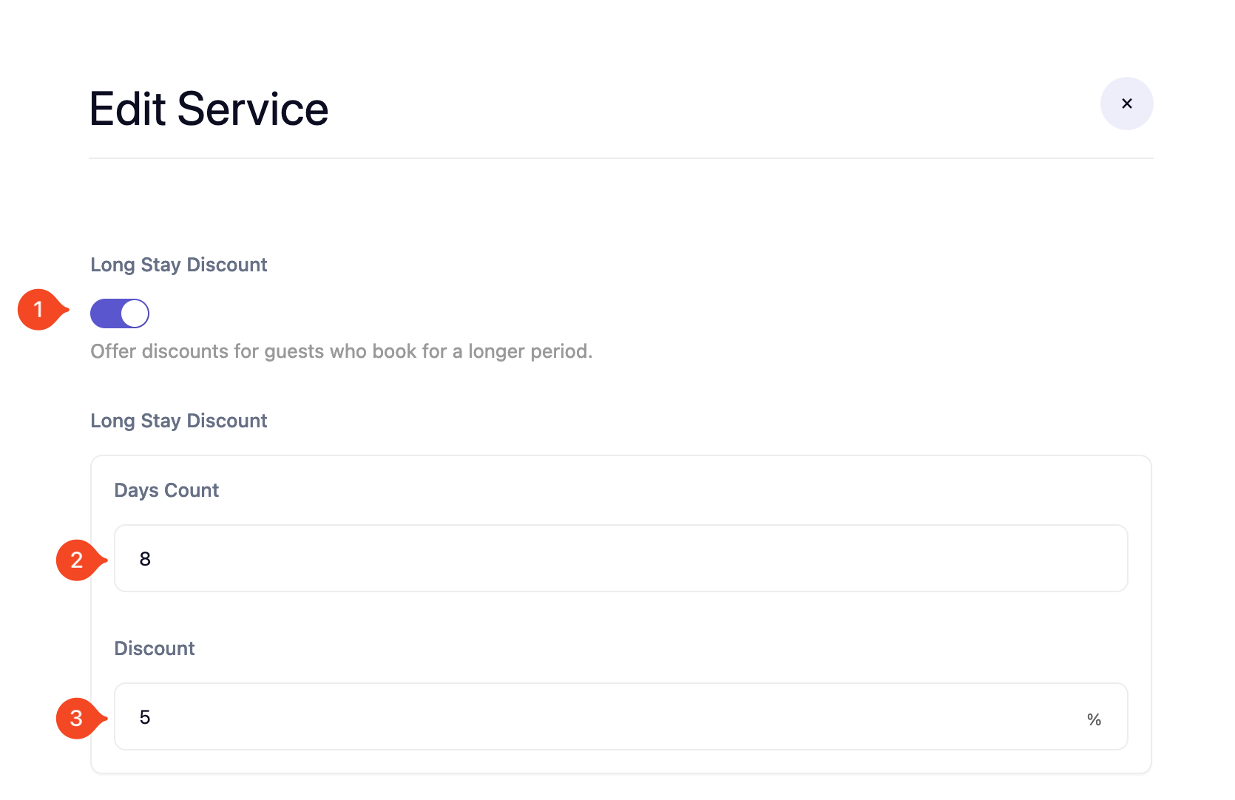Disable the Long Stay Discount toggle
The image size is (1235, 800).
click(120, 313)
